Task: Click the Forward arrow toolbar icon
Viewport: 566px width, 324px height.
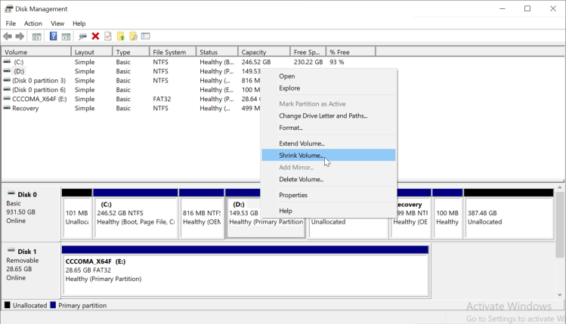Action: [x=20, y=36]
